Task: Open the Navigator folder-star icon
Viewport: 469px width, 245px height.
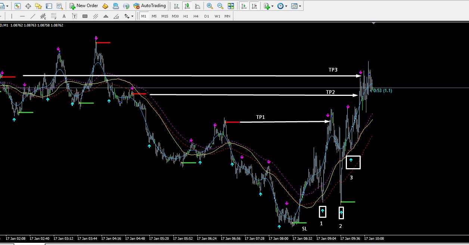Action: 38,6
